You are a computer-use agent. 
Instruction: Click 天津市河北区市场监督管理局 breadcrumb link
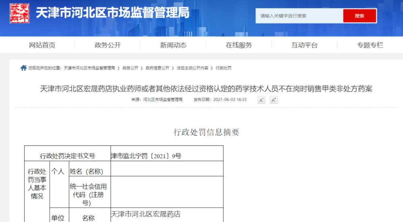coord(89,68)
